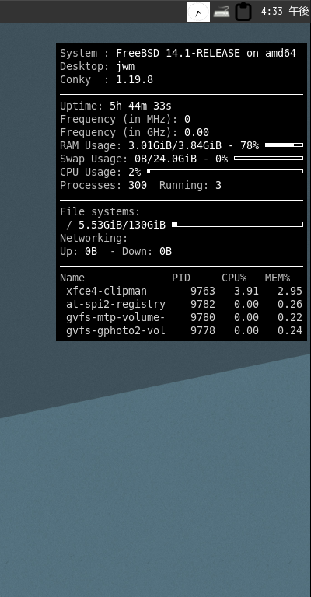The image size is (311, 597).
Task: Click the RAM Usage 3.01GiB/3.84GiB text
Action: tap(159, 146)
